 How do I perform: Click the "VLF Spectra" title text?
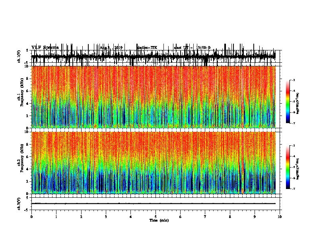[x=45, y=48]
